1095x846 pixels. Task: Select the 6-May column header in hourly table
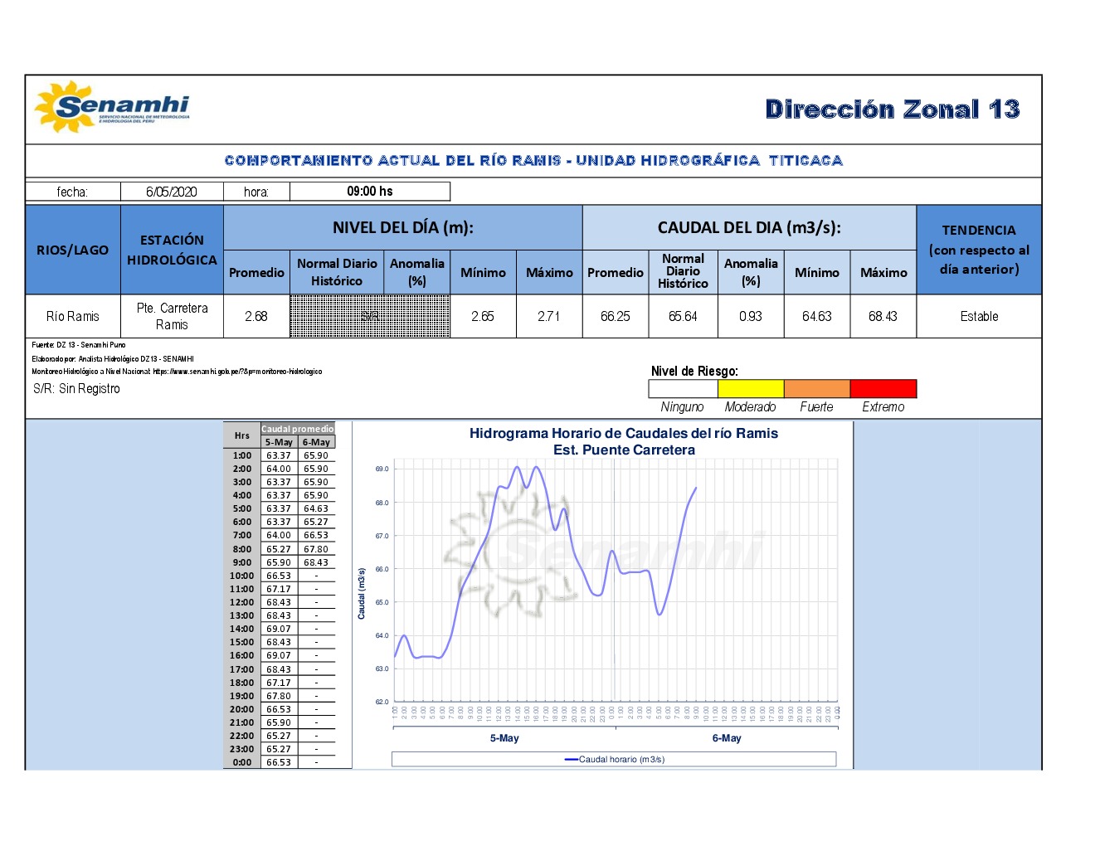coord(316,442)
